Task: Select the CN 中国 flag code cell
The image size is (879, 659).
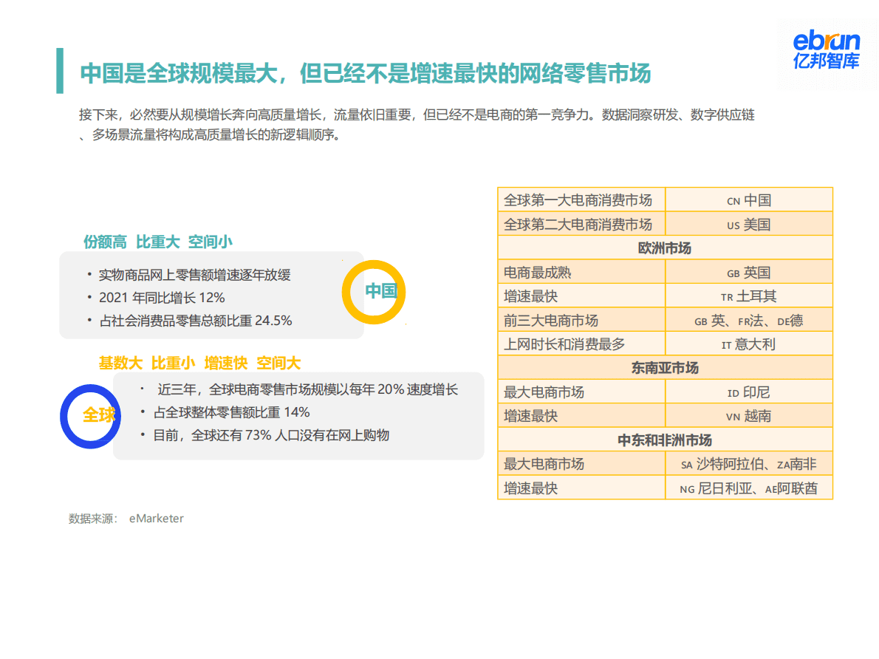Action: 749,199
